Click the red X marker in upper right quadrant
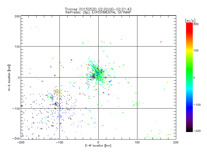 161,42
